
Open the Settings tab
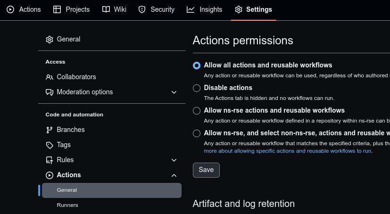pos(253,9)
